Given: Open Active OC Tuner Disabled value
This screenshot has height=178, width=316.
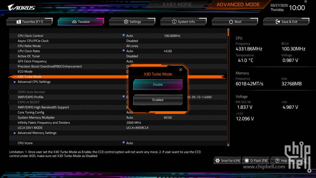Looking at the screenshot, I should point(132,56).
